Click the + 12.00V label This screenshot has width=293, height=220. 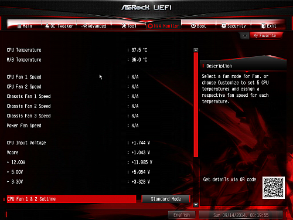pyautogui.click(x=16, y=163)
